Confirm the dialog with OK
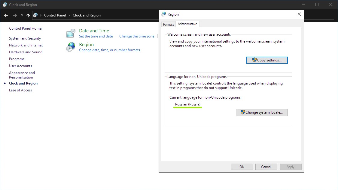The image size is (338, 190). point(242,167)
